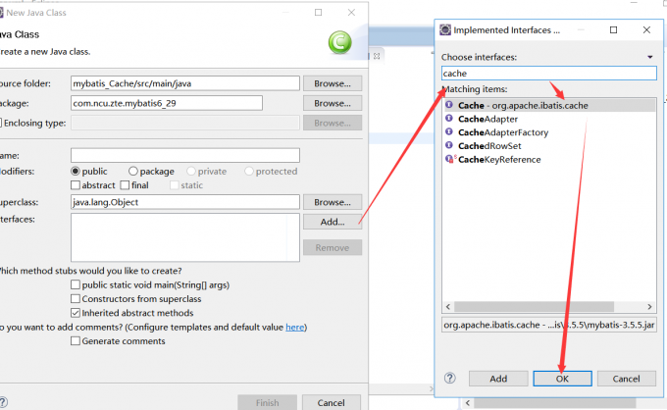Click OK in Implemented Interfaces dialog

[561, 378]
